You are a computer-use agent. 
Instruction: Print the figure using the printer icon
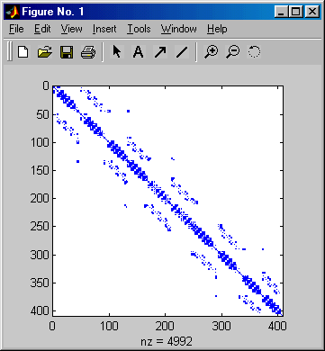[88, 52]
